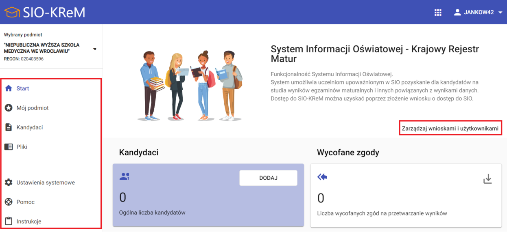Image resolution: width=507 pixels, height=232 pixels.
Task: Expand the Wybrany podmiot dropdown arrow
Action: click(95, 49)
